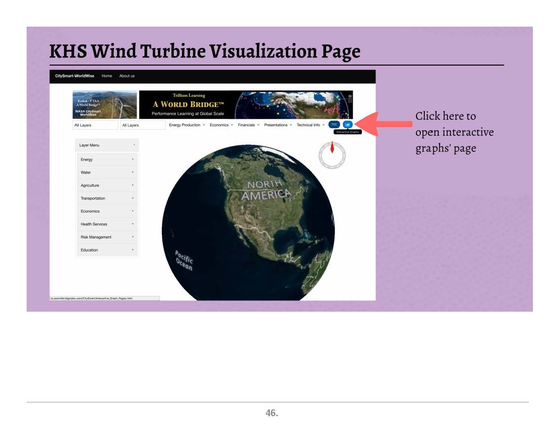Click the CitySmart-WorldWise brand title

75,76
